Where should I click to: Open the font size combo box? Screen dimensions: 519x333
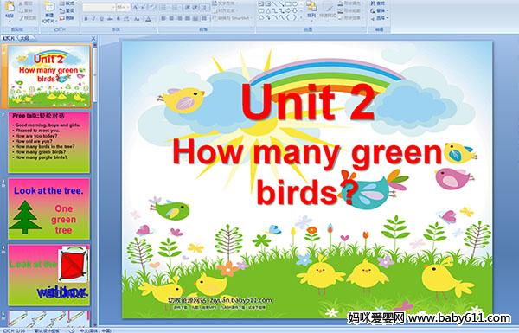point(123,7)
